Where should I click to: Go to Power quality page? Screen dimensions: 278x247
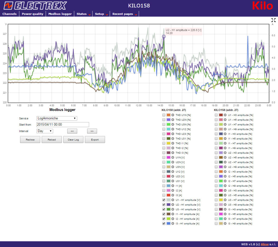tap(32, 14)
